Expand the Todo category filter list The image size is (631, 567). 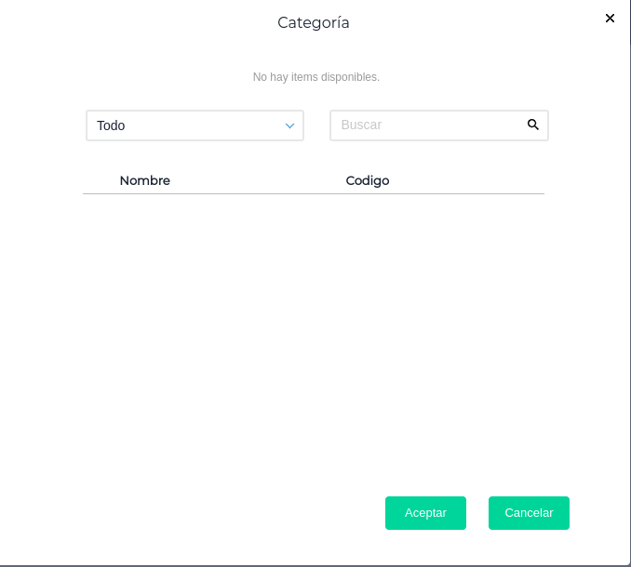point(195,125)
